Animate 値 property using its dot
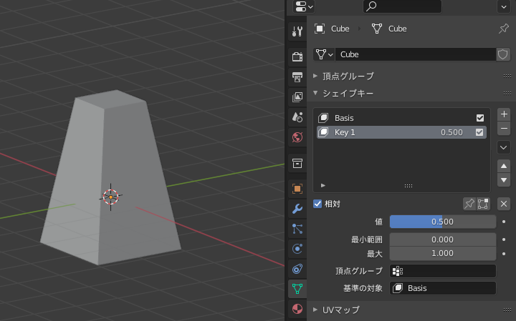516x321 pixels. point(504,222)
